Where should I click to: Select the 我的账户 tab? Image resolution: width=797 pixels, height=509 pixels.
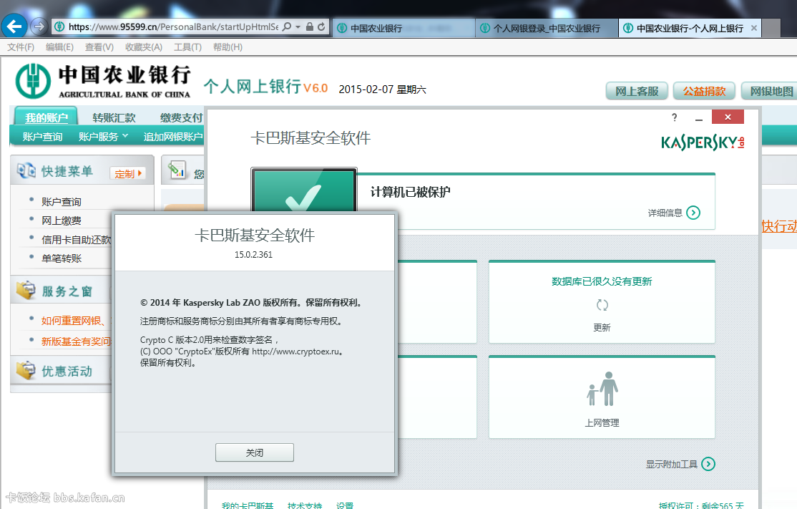[47, 117]
